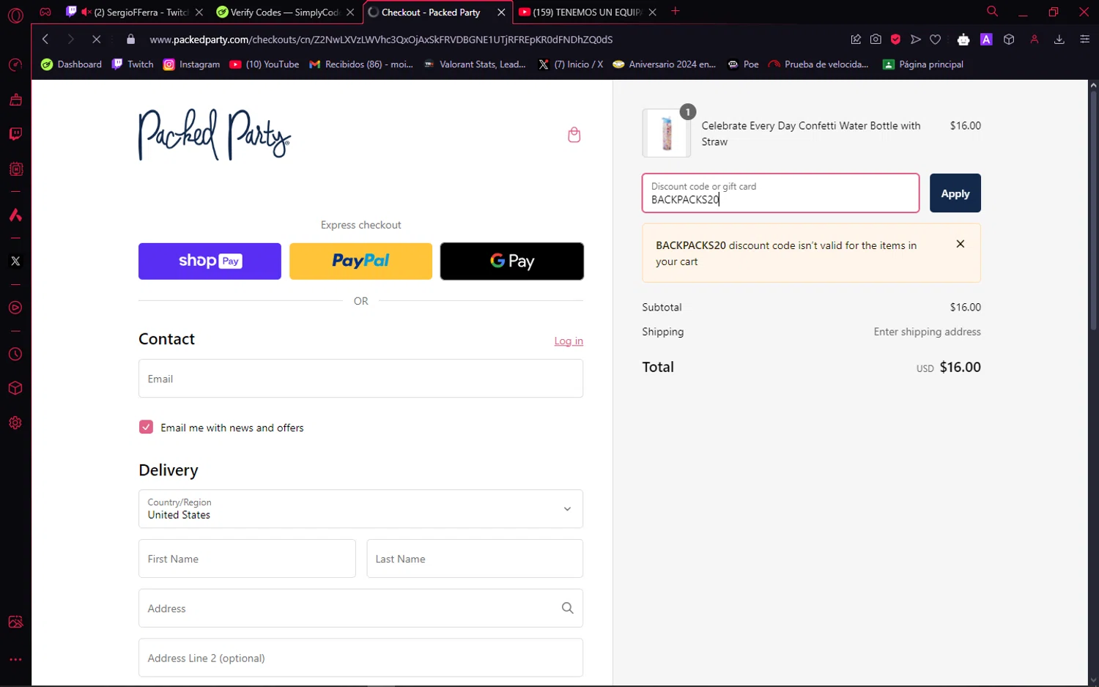Take a snapshot with camera icon
Screen dimensions: 1099x687
pyautogui.click(x=876, y=40)
